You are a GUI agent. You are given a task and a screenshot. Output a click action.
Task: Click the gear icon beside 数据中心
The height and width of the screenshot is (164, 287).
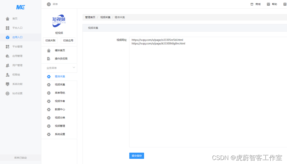[49, 109]
